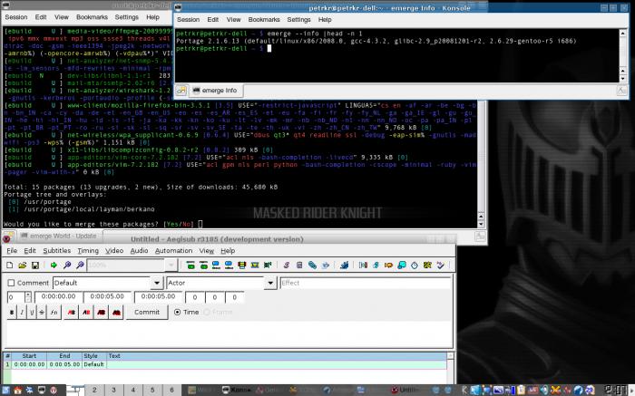Click the Open subtitles folder icon
Viewport: 635px width, 396px height.
(x=23, y=265)
